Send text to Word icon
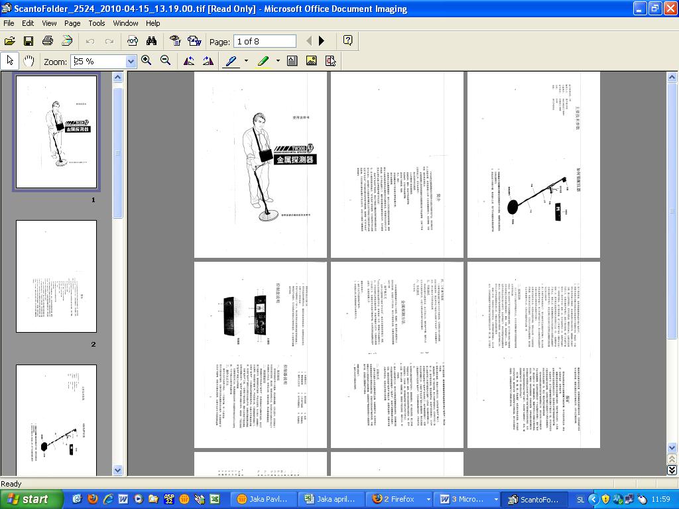 194,41
